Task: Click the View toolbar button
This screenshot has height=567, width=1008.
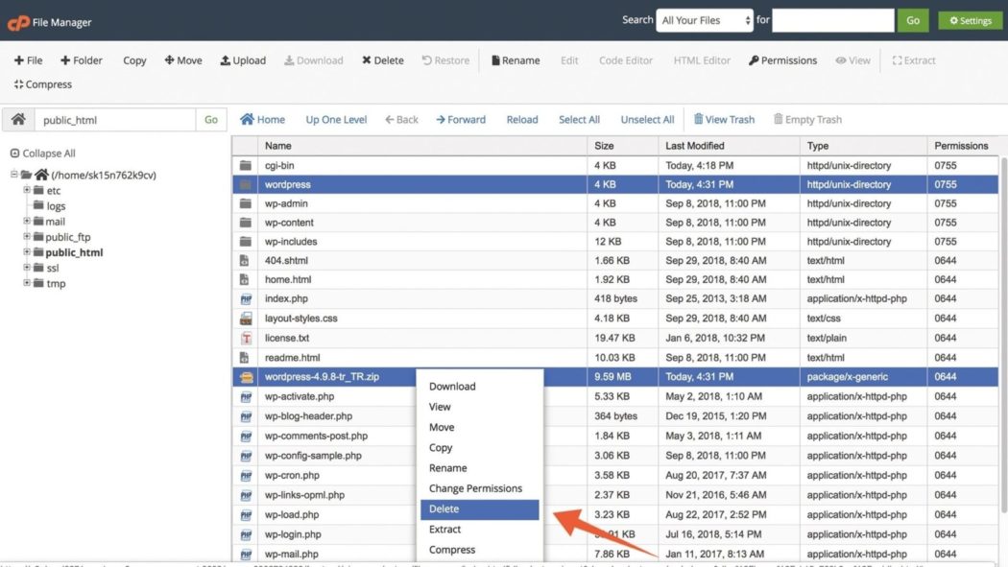Action: [x=852, y=60]
